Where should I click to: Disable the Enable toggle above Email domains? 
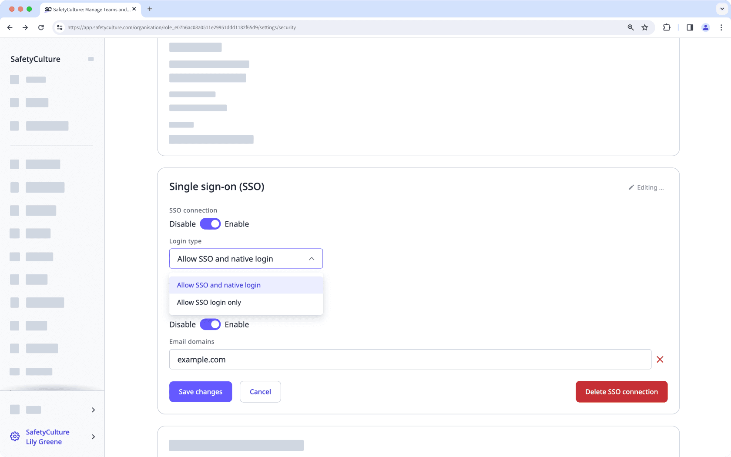pos(210,324)
